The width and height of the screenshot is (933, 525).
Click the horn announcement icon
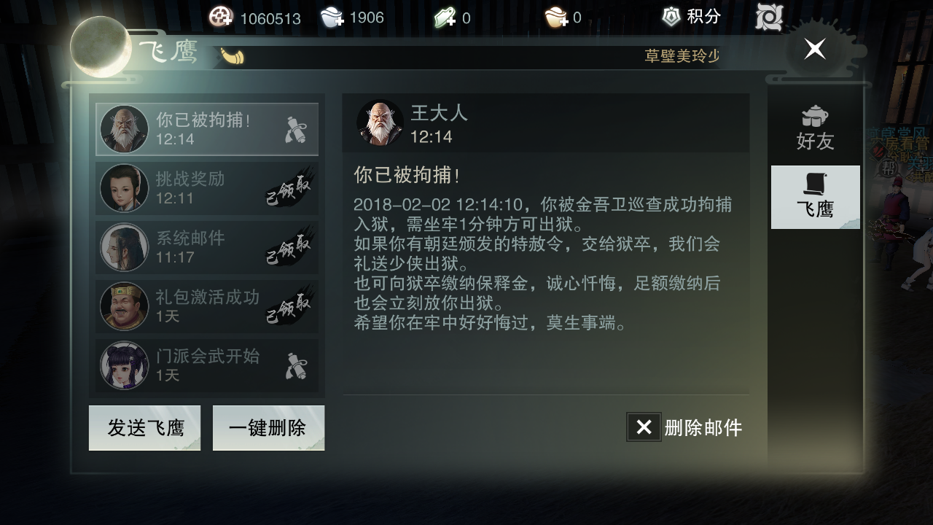(x=233, y=56)
